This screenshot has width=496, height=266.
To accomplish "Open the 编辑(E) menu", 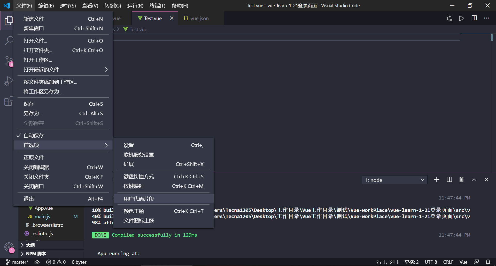I will click(46, 6).
